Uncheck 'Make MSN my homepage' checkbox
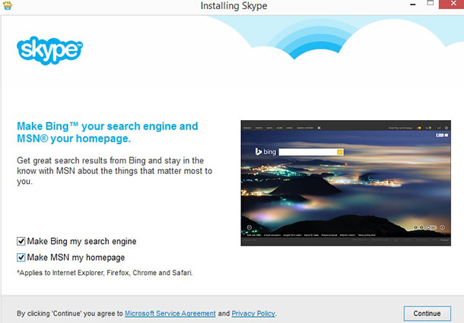Viewport: 464px width, 323px height. click(x=21, y=258)
